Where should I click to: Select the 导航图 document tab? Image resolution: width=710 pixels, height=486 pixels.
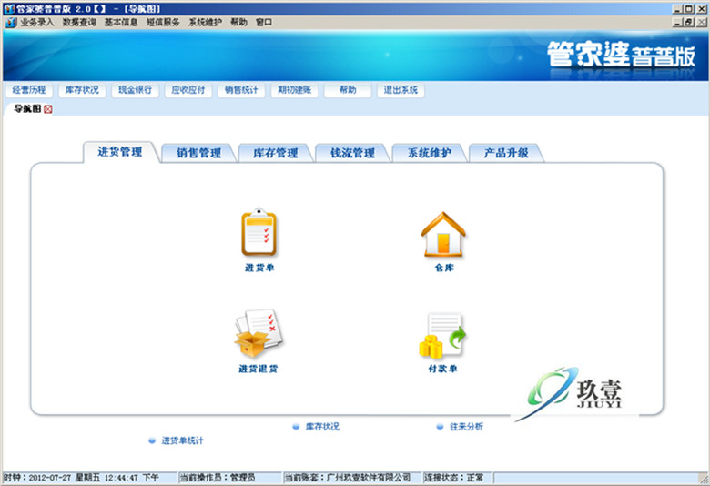click(x=27, y=109)
